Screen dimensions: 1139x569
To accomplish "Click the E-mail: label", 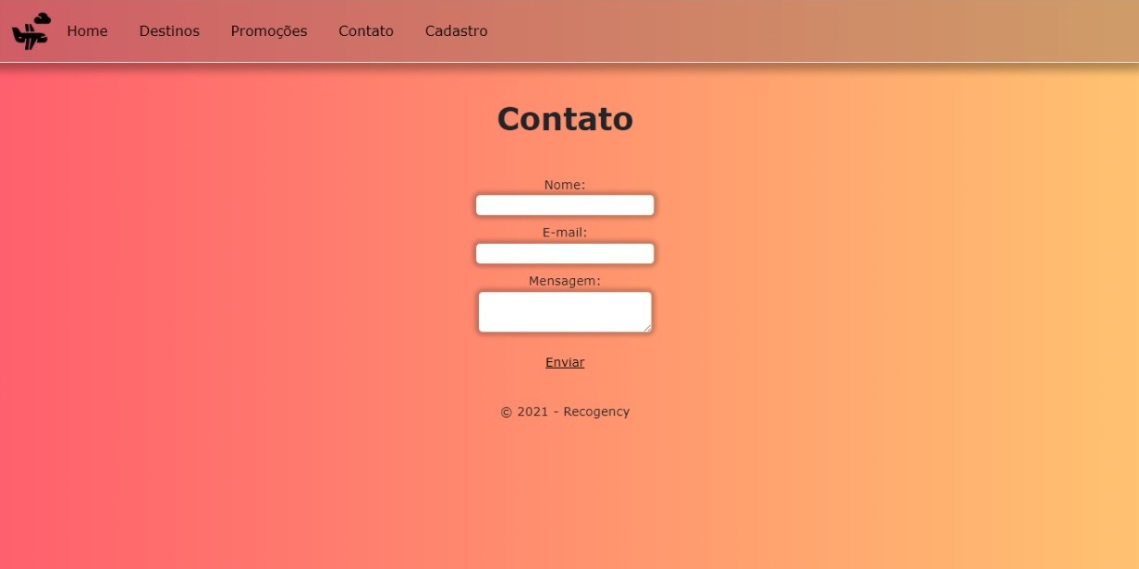I will 565,233.
